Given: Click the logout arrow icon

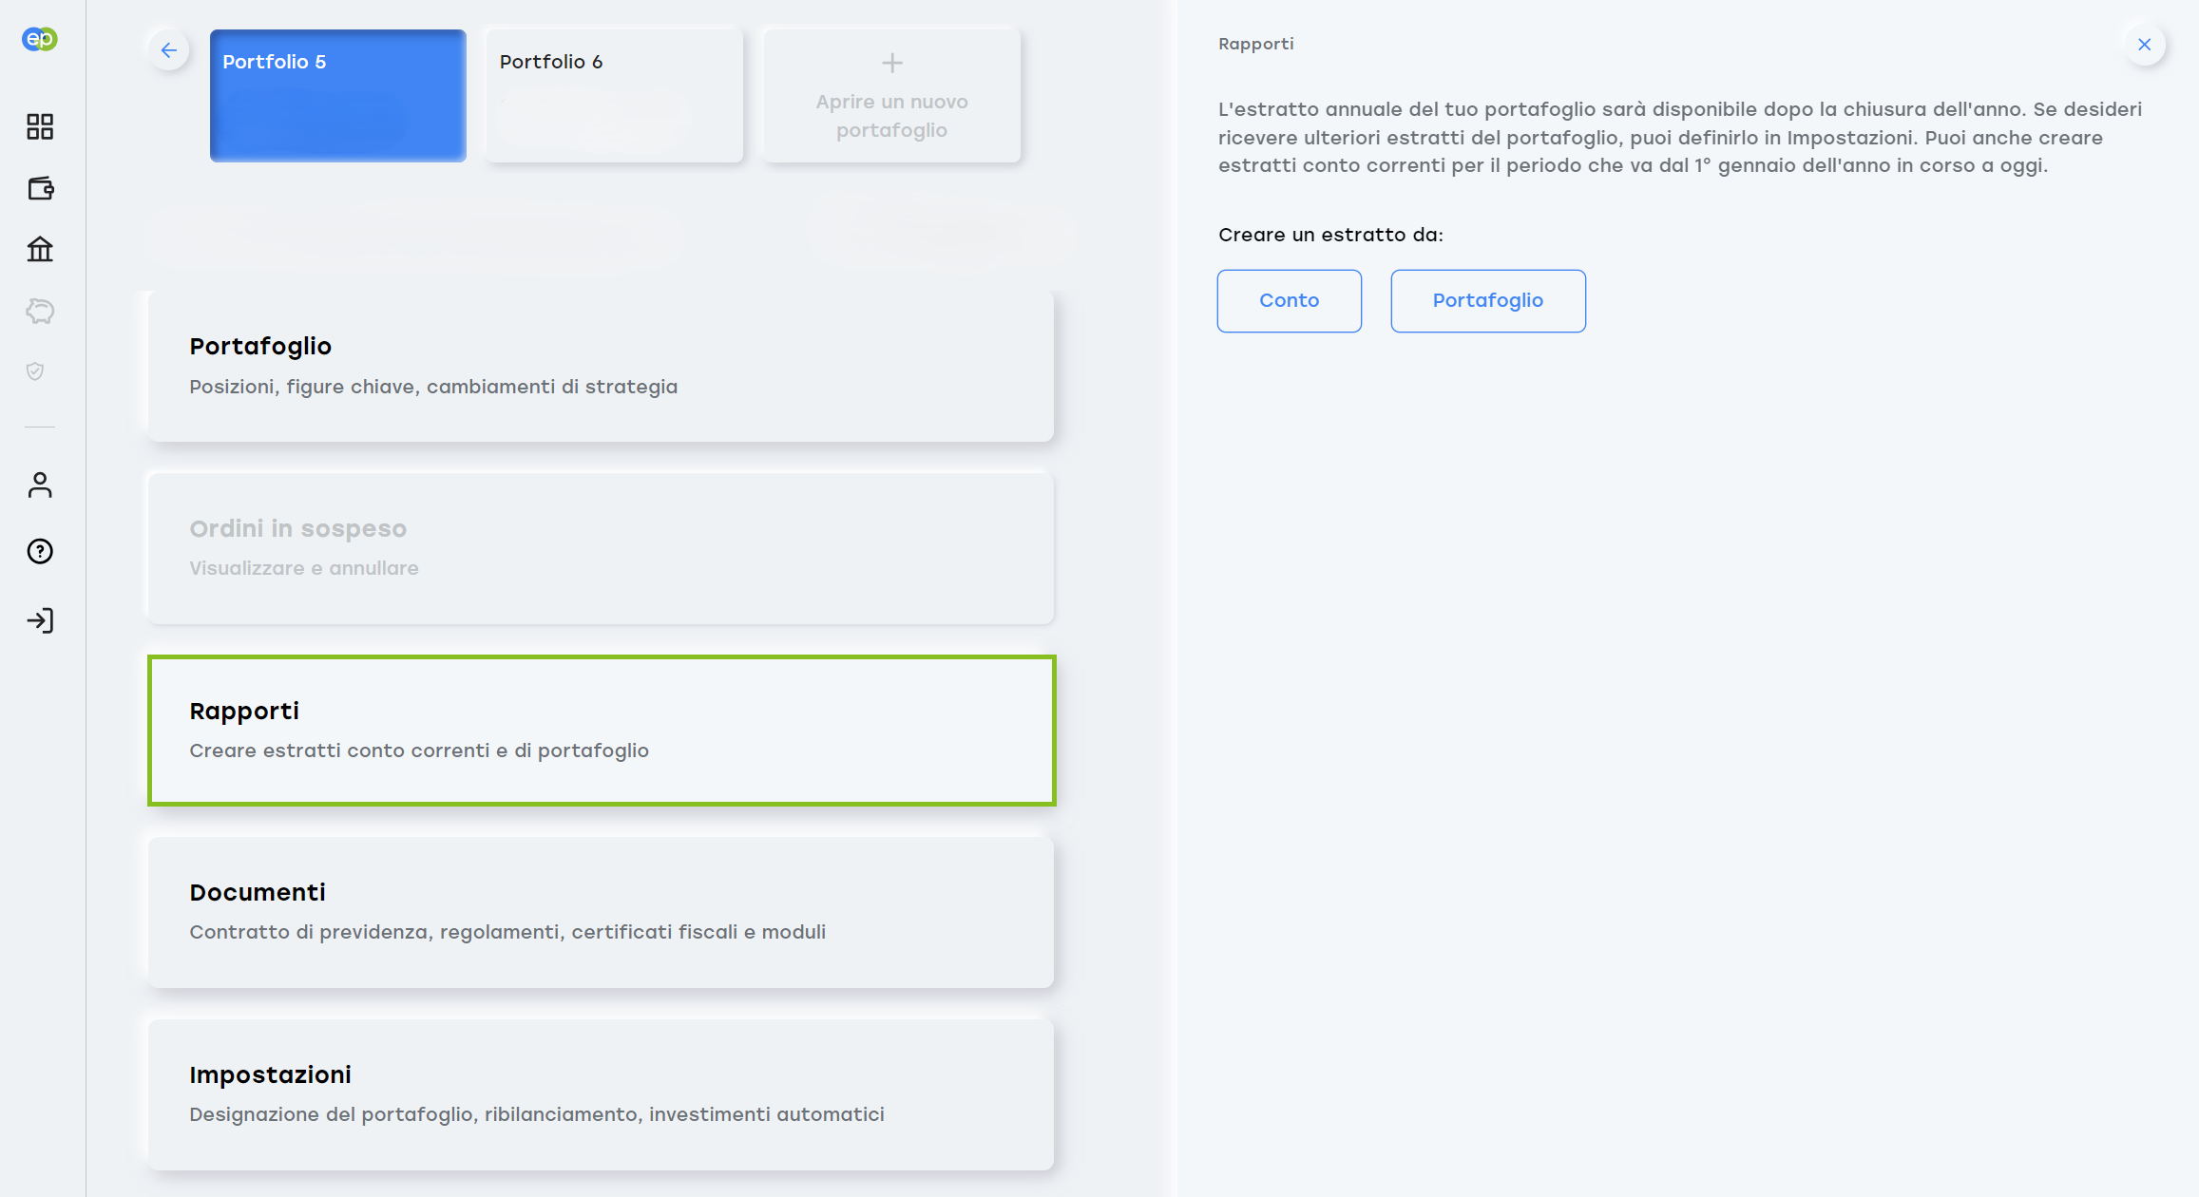Looking at the screenshot, I should 40,620.
